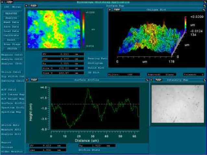Screen dimensions: 207x155
Task: Click the Trimmed control box
Action: [x=193, y=75]
